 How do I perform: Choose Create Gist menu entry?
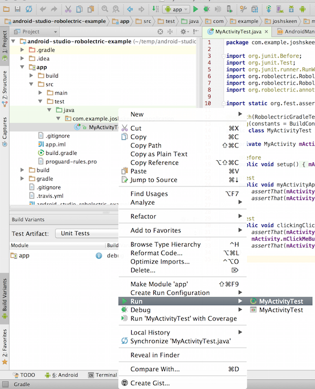(x=183, y=383)
